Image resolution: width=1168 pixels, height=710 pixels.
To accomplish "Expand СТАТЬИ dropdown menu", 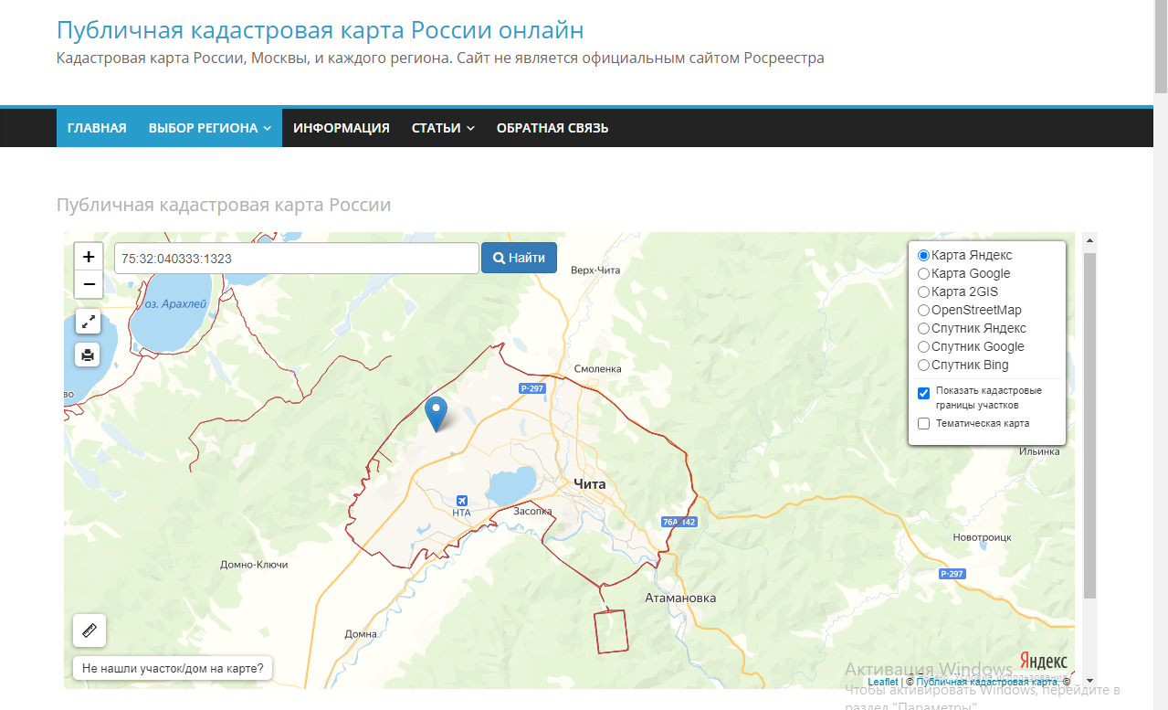I will 443,128.
